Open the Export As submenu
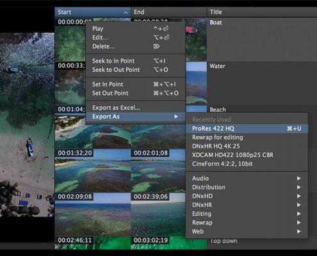This screenshot has height=256, width=317. point(135,116)
